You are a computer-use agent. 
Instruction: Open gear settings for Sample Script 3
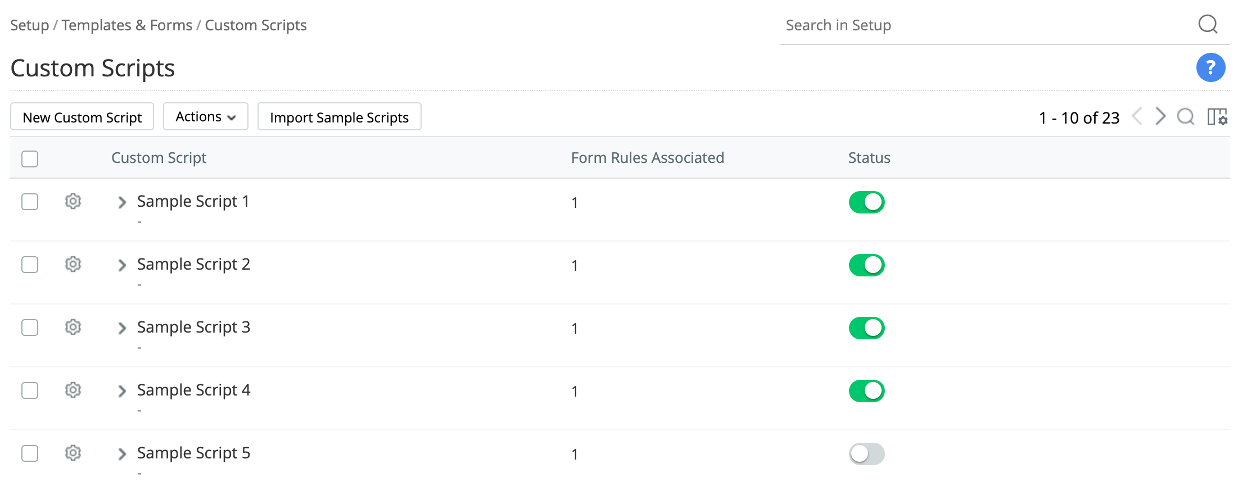click(73, 327)
